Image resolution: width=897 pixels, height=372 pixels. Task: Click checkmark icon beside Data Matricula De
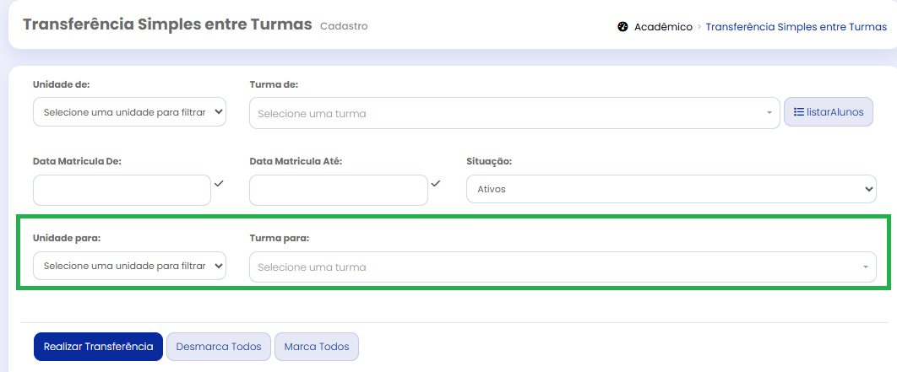click(220, 183)
